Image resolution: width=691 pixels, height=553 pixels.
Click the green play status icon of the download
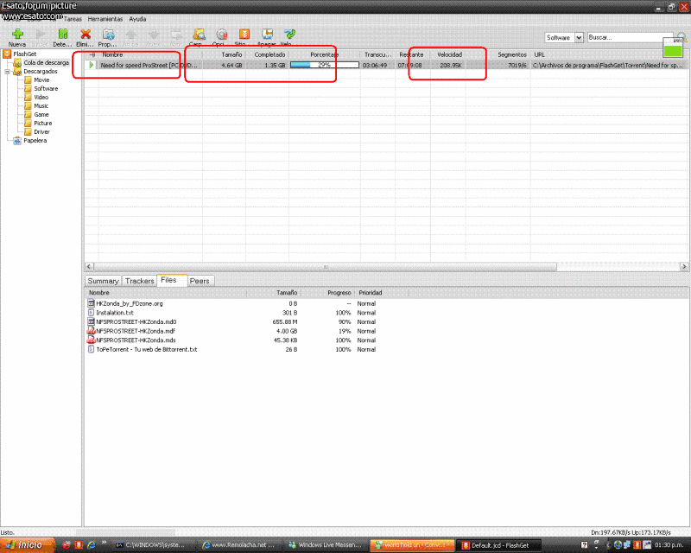coord(92,65)
